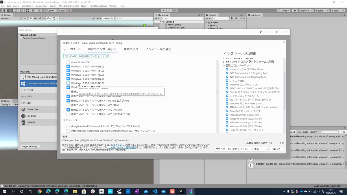Toggle hidden packages count 13 in Project
Image resolution: width=347 pixels, height=195 pixels.
[243, 18]
